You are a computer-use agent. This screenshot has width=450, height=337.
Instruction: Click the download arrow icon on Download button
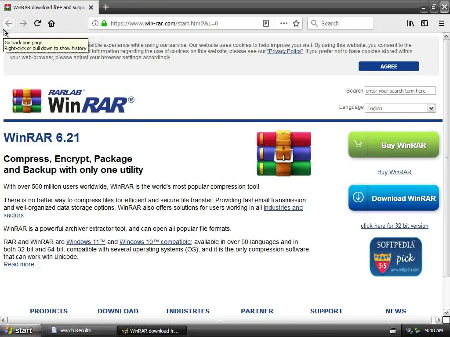pos(358,197)
